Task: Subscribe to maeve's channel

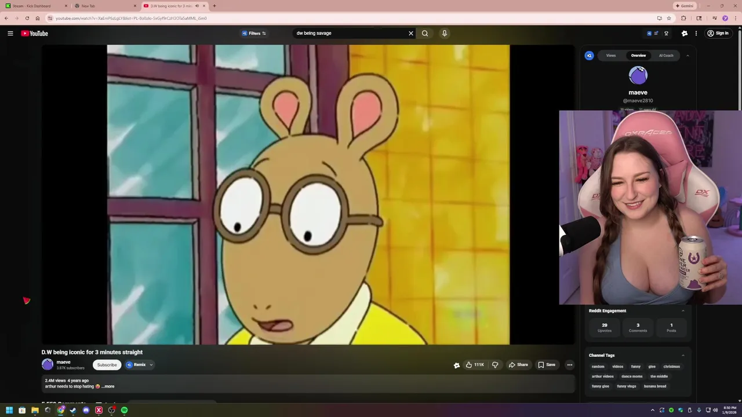Action: [107, 365]
